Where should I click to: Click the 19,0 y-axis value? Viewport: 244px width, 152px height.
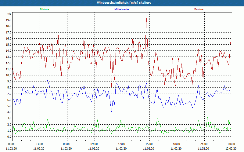(9, 20)
